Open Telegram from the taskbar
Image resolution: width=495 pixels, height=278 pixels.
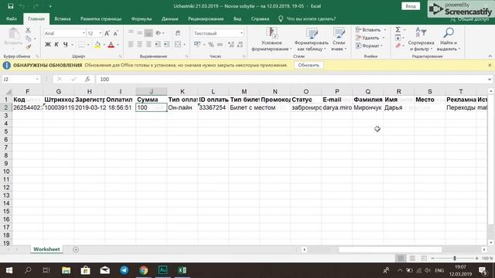124,270
